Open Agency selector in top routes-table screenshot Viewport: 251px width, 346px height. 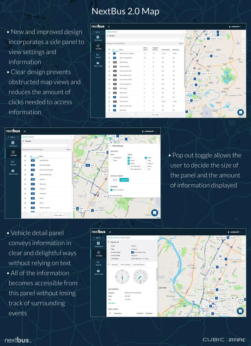[98, 32]
